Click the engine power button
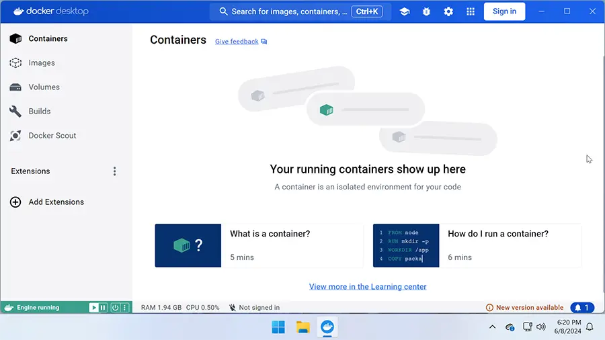This screenshot has height=340, width=605. click(x=115, y=308)
